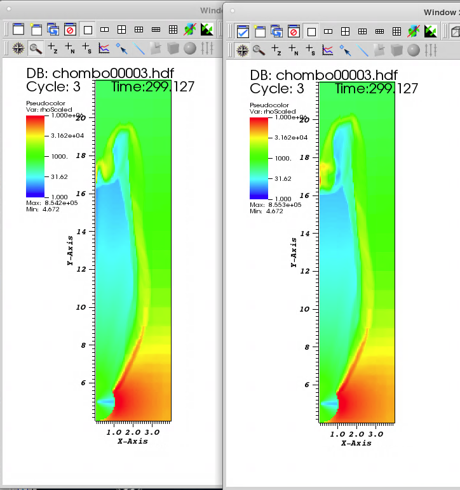Choose node pick tool in right window
This screenshot has height=490, width=460.
293,50
